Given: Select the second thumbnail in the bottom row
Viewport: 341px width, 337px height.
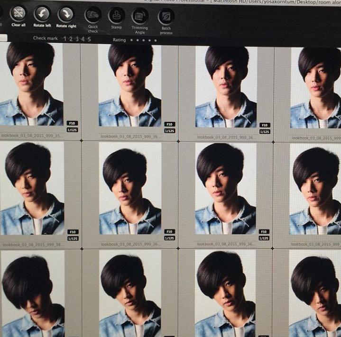Looking at the screenshot, I should click(130, 293).
